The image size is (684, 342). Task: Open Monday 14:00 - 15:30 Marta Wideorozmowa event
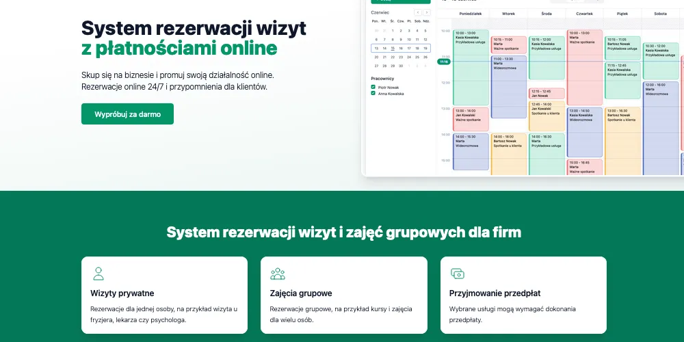tap(471, 151)
